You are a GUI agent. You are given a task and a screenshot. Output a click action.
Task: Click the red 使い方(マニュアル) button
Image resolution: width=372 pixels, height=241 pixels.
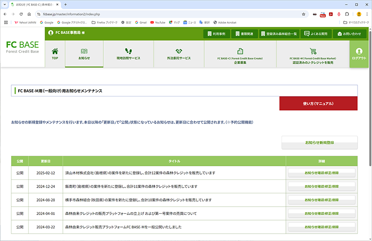[318, 104]
